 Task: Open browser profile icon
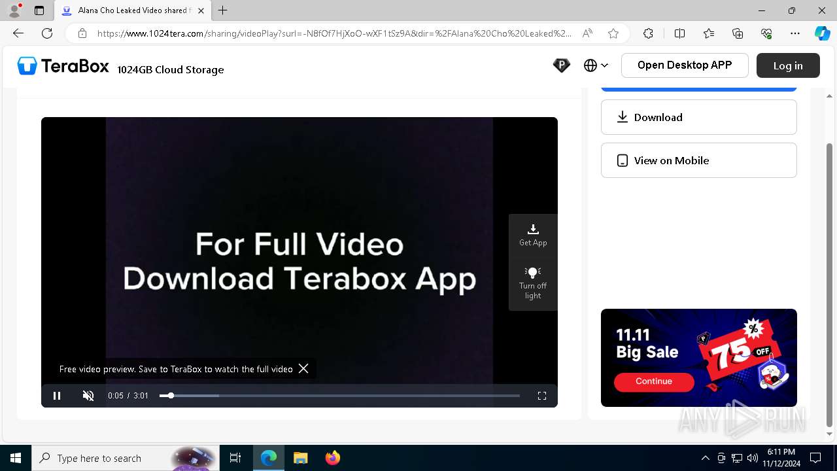pos(14,10)
